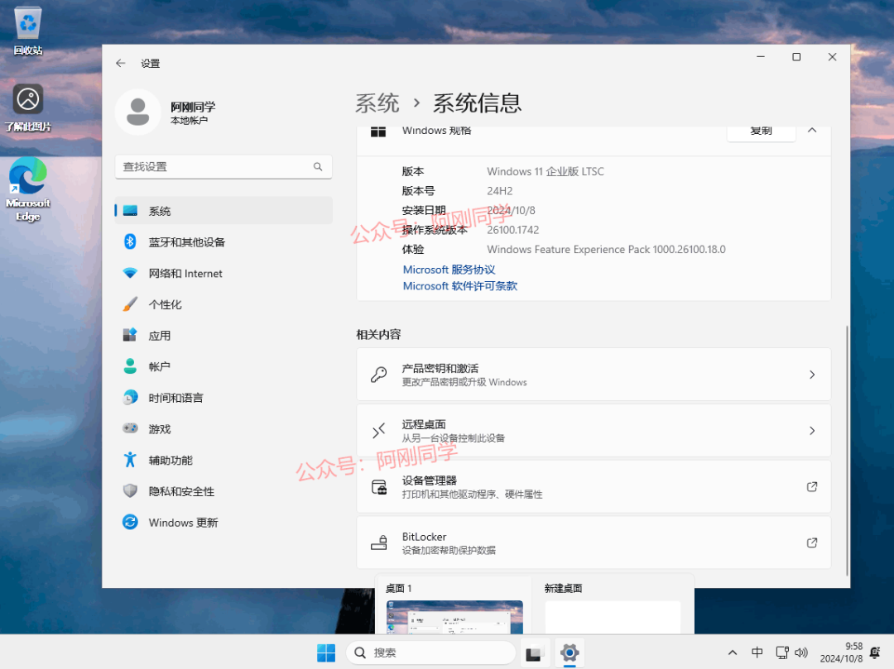
Task: Open 时间和语言 settings
Action: [x=223, y=398]
